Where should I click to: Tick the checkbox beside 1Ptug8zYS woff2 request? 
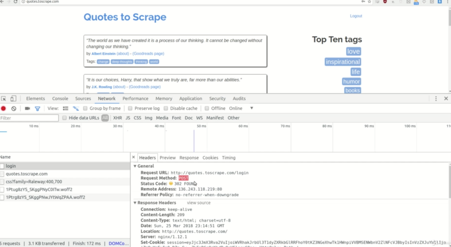click(x=2, y=189)
